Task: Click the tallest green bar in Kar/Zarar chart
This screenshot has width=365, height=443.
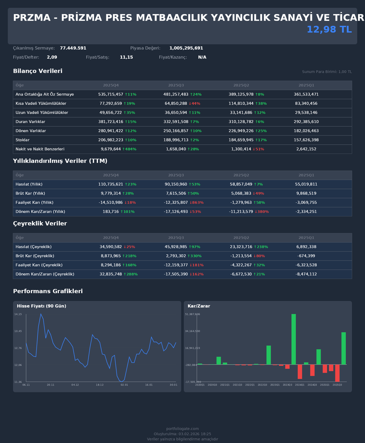Action: point(294,339)
